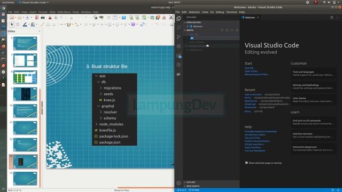Open the Stack Overflow help link
342x192 pixels.
click(x=253, y=148)
